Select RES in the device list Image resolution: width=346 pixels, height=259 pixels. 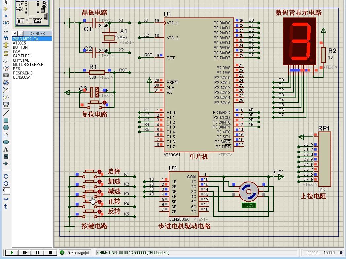32,69
